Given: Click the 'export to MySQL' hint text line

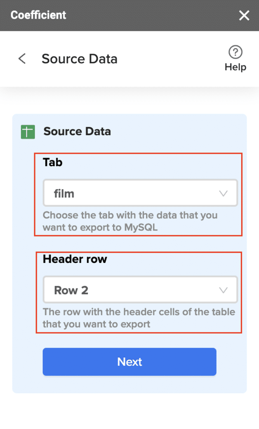Looking at the screenshot, I should [x=100, y=227].
